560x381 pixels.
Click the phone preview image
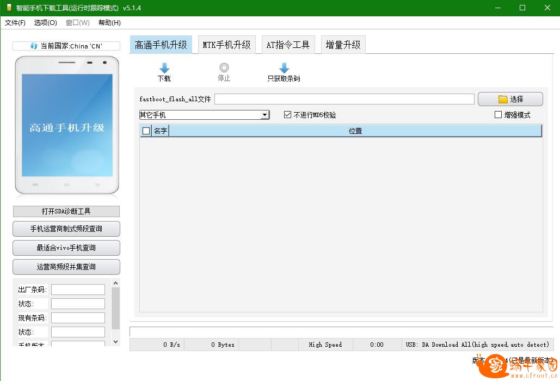(67, 125)
